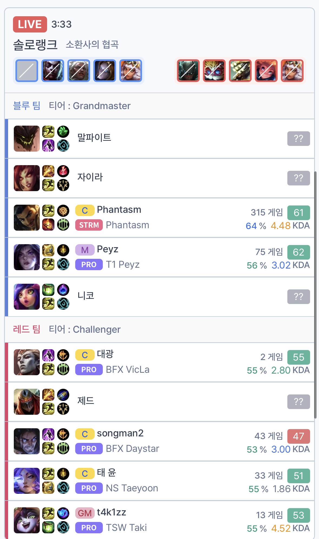Click the M tier badge next to Peyz
319x539 pixels.
tap(85, 250)
